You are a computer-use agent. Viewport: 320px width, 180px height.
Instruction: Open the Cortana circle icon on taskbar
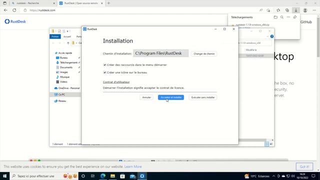tap(83, 176)
